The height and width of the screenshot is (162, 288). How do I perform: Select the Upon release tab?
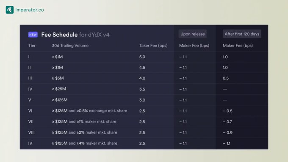pyautogui.click(x=192, y=34)
